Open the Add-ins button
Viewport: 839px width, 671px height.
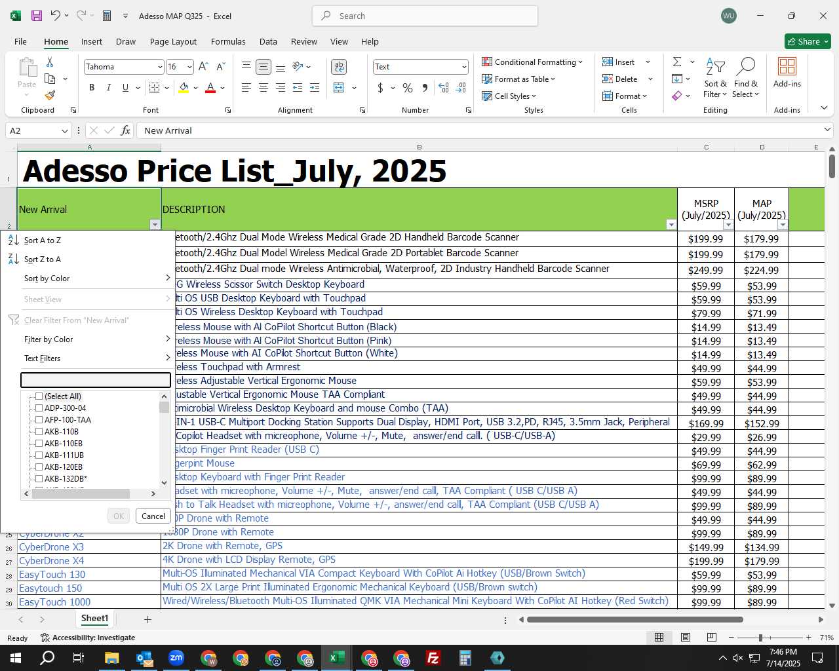click(x=787, y=72)
